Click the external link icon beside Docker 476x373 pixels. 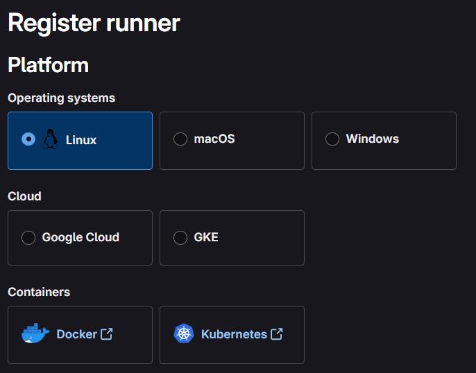pos(107,334)
